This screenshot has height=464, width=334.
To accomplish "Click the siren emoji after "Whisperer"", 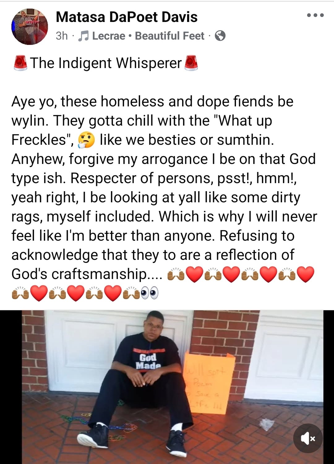I will (x=191, y=63).
